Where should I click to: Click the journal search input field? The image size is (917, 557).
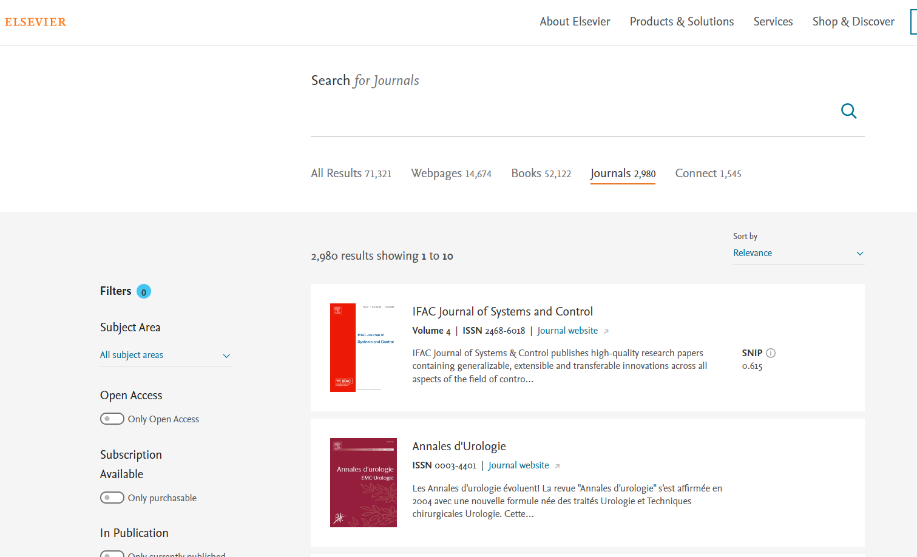click(x=570, y=112)
